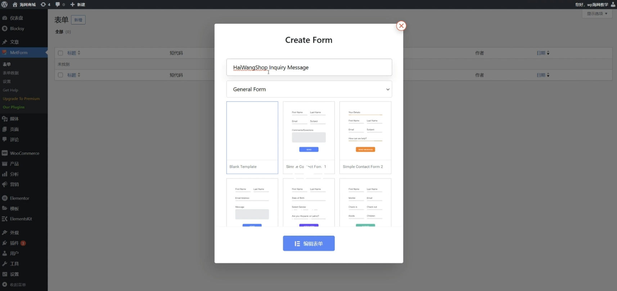Sort by 日期 in the header row
The height and width of the screenshot is (291, 617).
[543, 53]
